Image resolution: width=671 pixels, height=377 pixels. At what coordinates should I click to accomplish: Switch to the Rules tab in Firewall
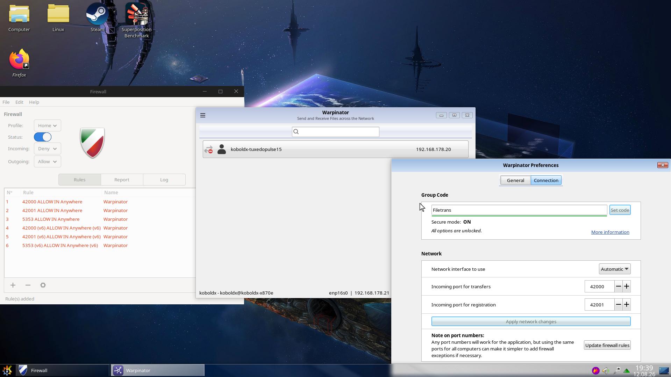pyautogui.click(x=80, y=180)
